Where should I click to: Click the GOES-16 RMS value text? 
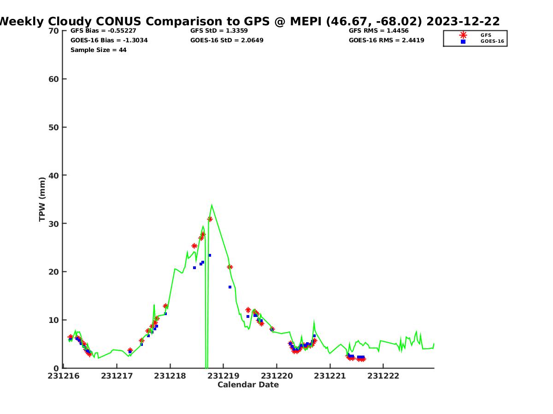point(386,40)
